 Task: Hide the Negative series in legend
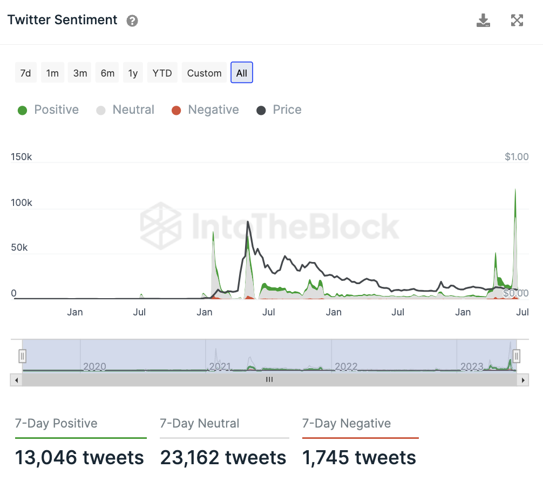click(205, 110)
